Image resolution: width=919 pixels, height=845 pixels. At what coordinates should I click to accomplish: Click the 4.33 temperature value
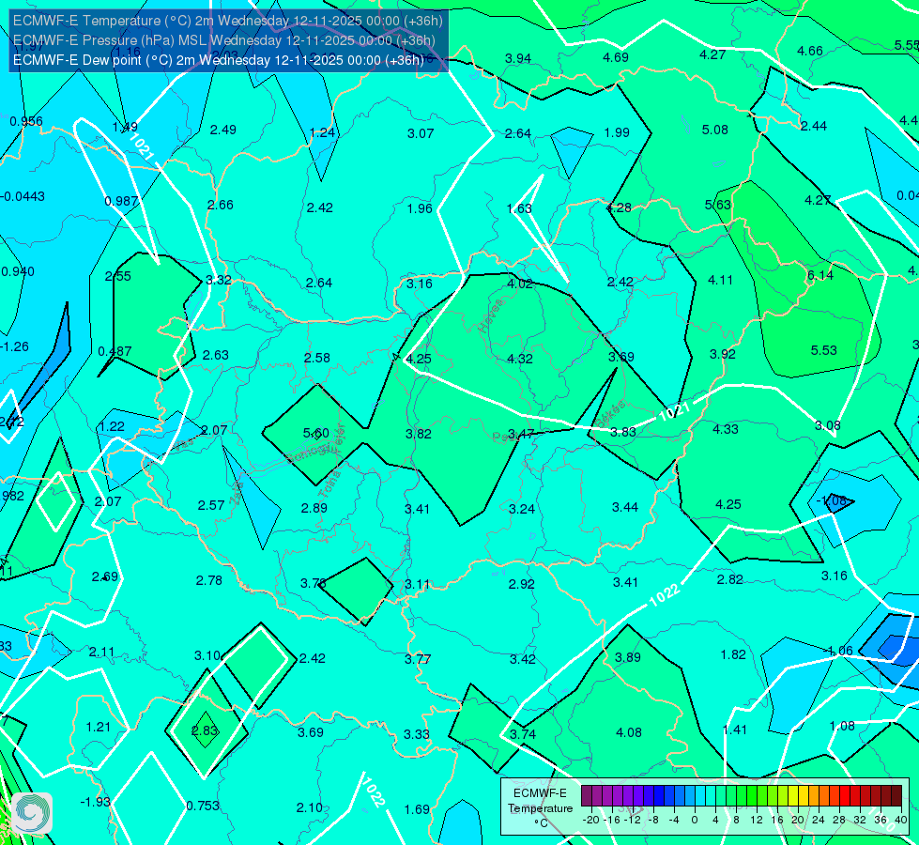726,429
